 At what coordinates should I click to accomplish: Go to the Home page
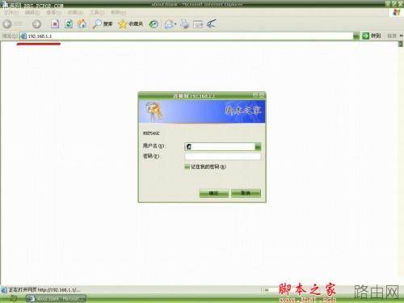(x=82, y=24)
